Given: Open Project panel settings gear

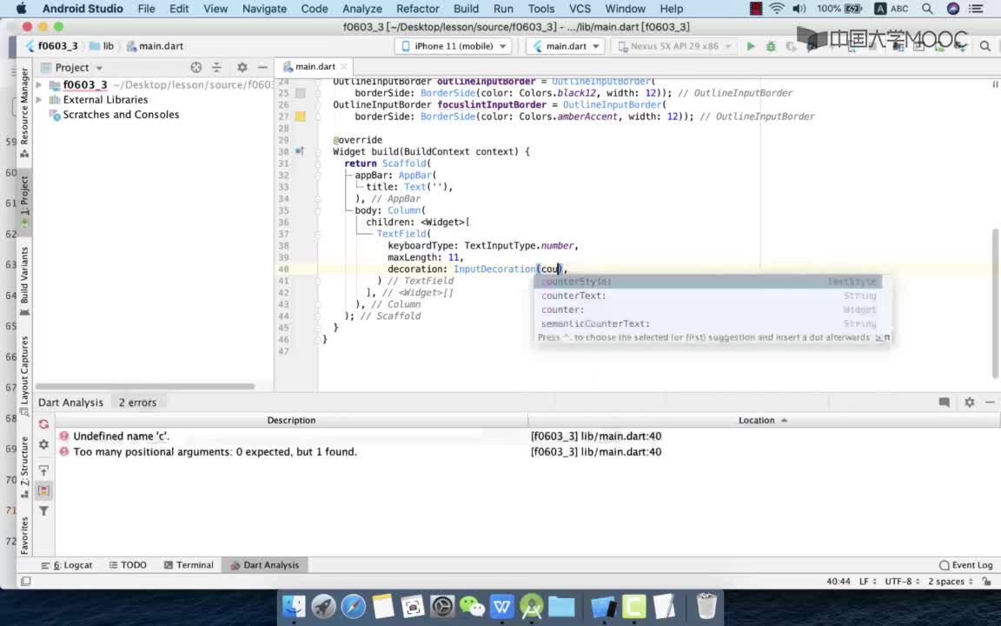Looking at the screenshot, I should [x=242, y=67].
